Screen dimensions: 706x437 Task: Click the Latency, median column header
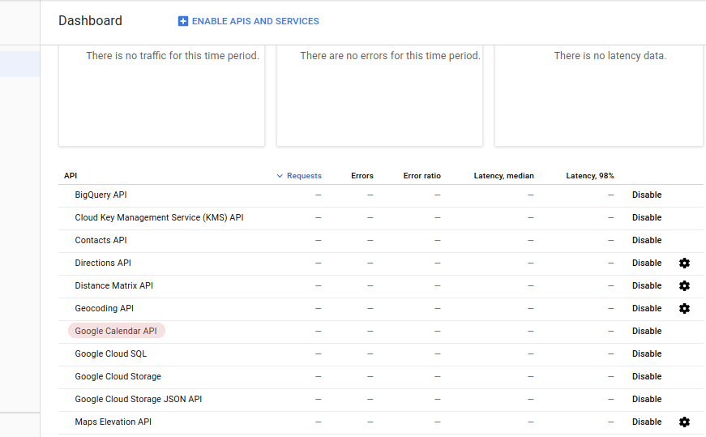504,176
